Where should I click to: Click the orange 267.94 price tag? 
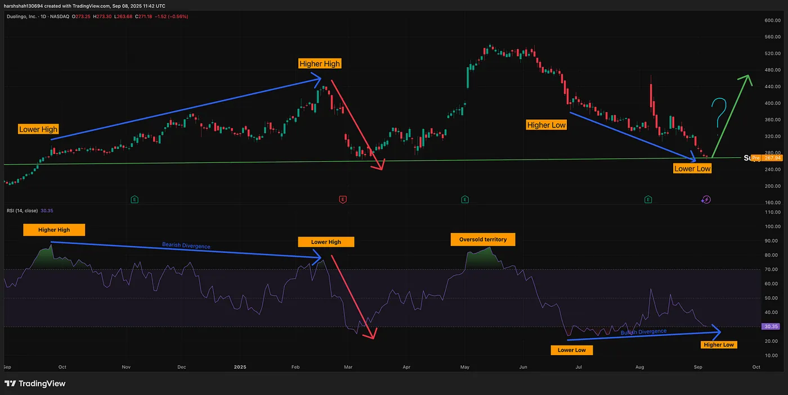tap(773, 158)
